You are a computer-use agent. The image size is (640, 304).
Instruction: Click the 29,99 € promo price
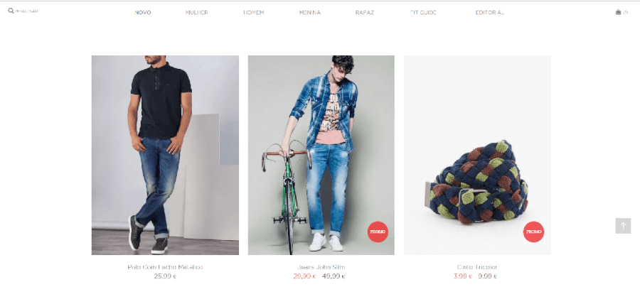304,276
